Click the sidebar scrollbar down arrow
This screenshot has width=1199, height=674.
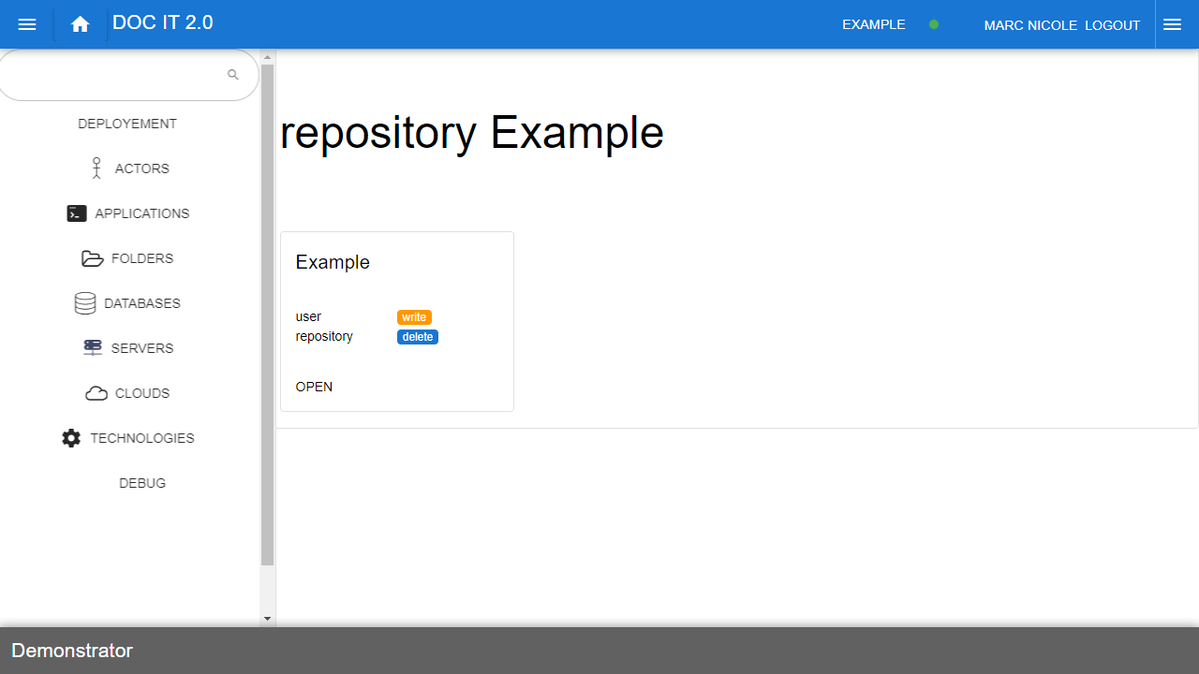(267, 619)
